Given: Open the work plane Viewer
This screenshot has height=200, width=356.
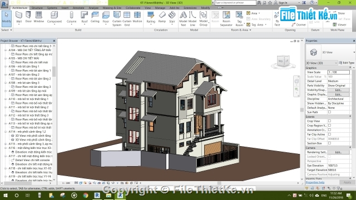Looking at the screenshot, I should [339, 24].
